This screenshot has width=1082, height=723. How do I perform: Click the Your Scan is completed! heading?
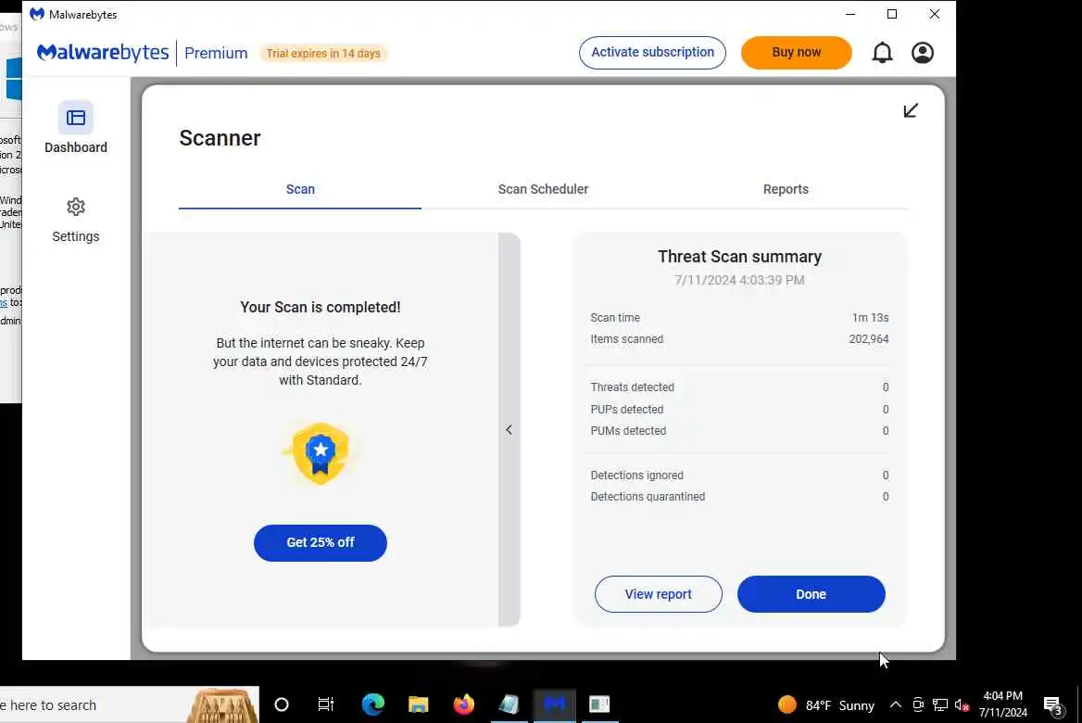click(321, 308)
